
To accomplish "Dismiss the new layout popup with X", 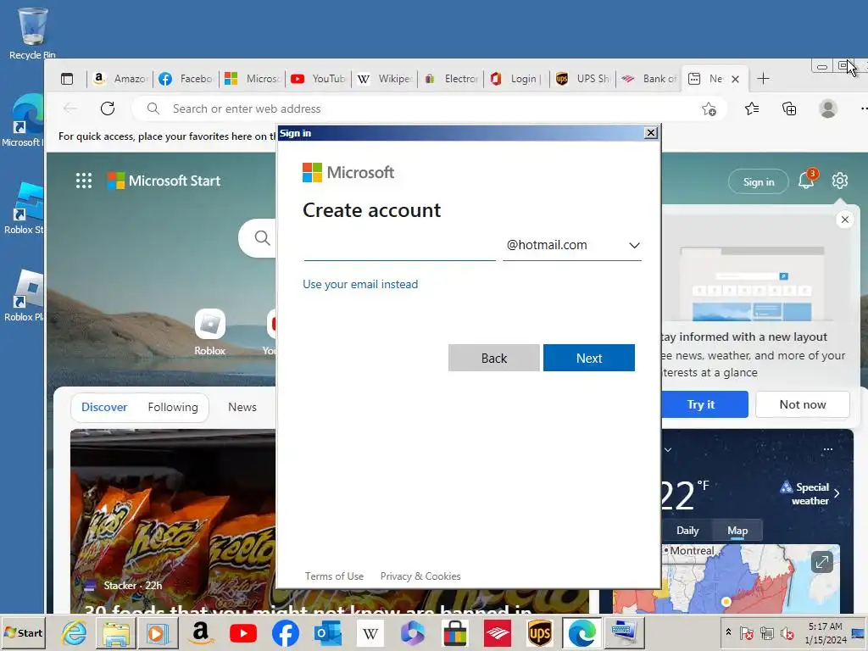I will tap(845, 220).
